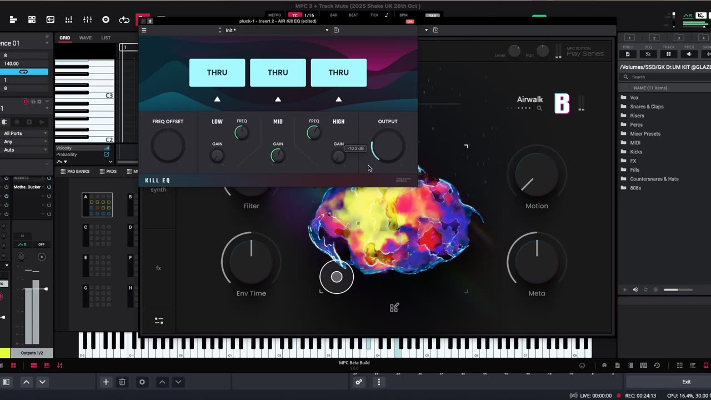The height and width of the screenshot is (400, 711).
Task: Click the FREQ OFFSET knob
Action: [x=168, y=146]
